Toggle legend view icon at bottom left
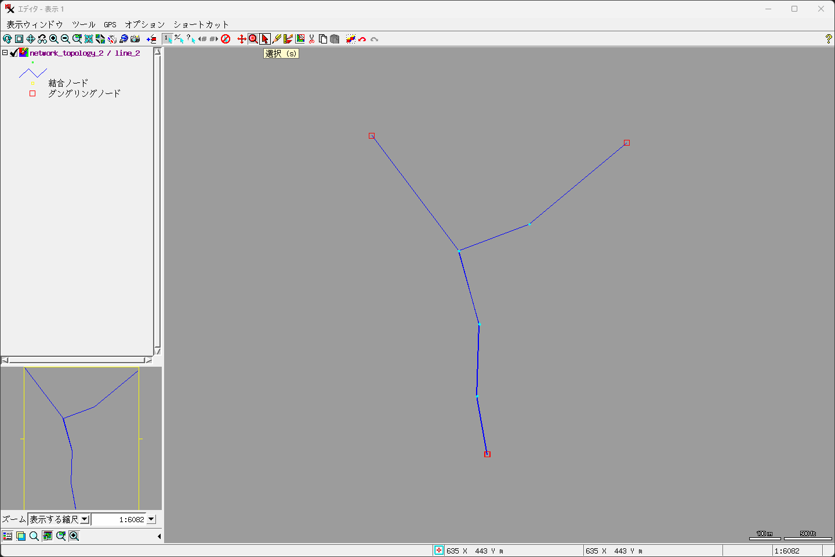This screenshot has height=557, width=835. (8, 536)
